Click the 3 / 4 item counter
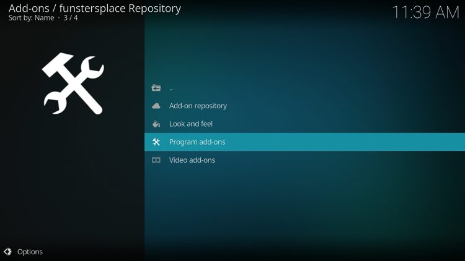465x261 pixels. pyautogui.click(x=71, y=19)
